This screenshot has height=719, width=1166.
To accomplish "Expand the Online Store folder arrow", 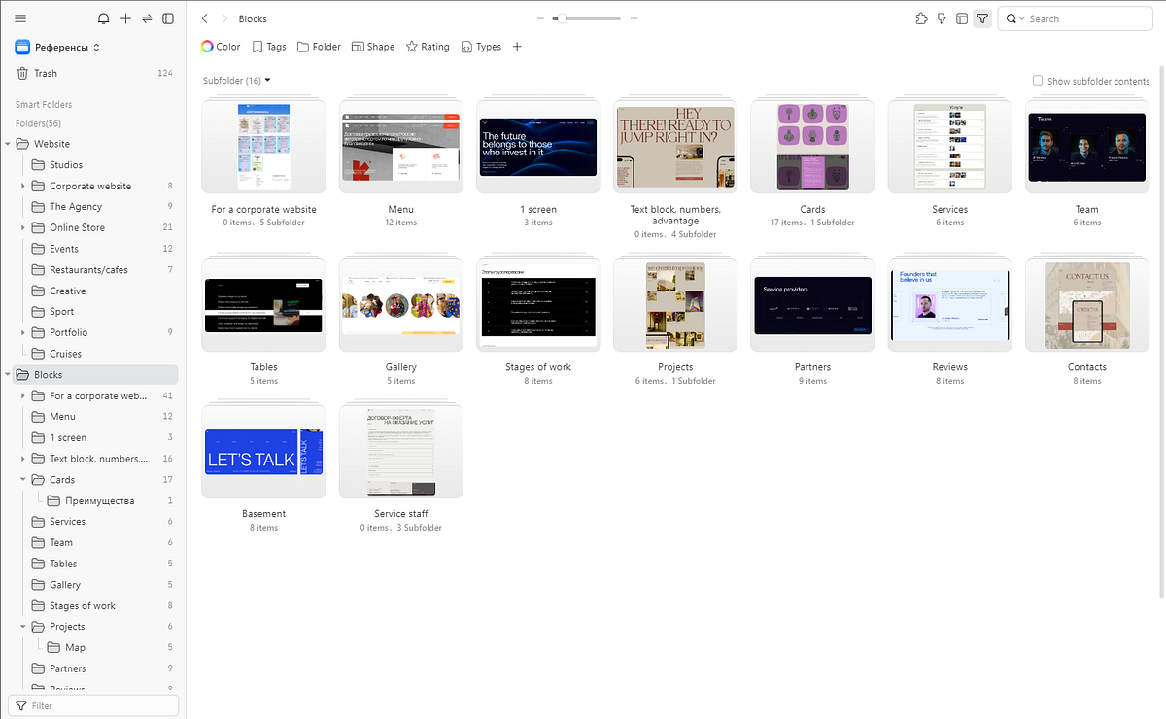I will 24,227.
